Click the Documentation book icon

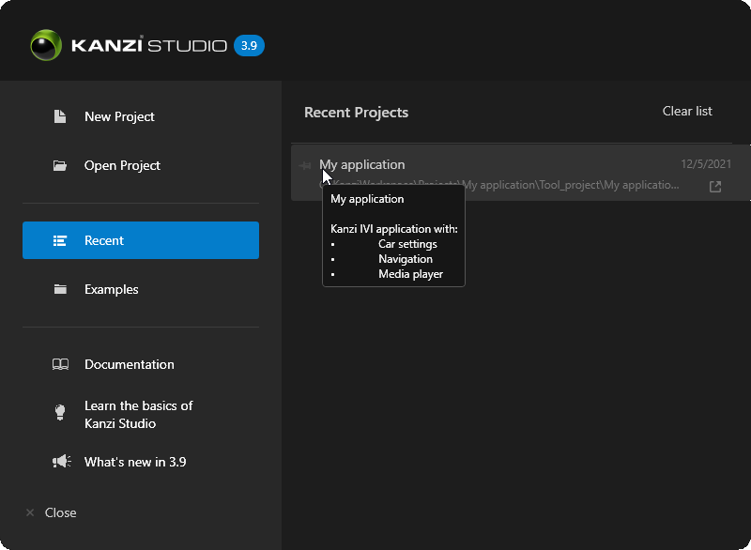click(60, 364)
